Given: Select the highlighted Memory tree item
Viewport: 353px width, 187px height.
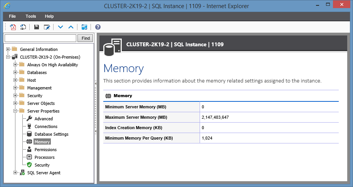Looking at the screenshot, I should [42, 142].
